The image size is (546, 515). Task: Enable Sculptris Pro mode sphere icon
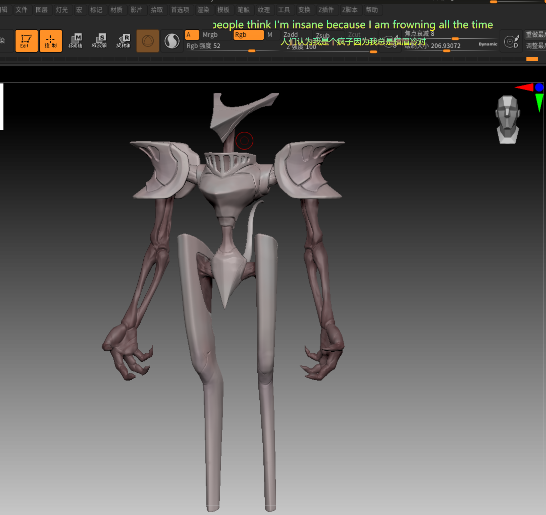(x=172, y=41)
